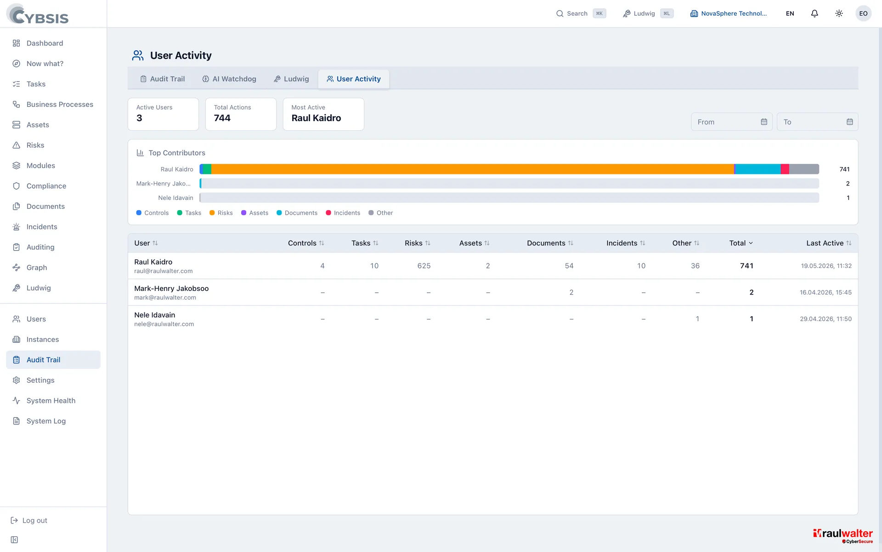Click the To date input field

(817, 122)
